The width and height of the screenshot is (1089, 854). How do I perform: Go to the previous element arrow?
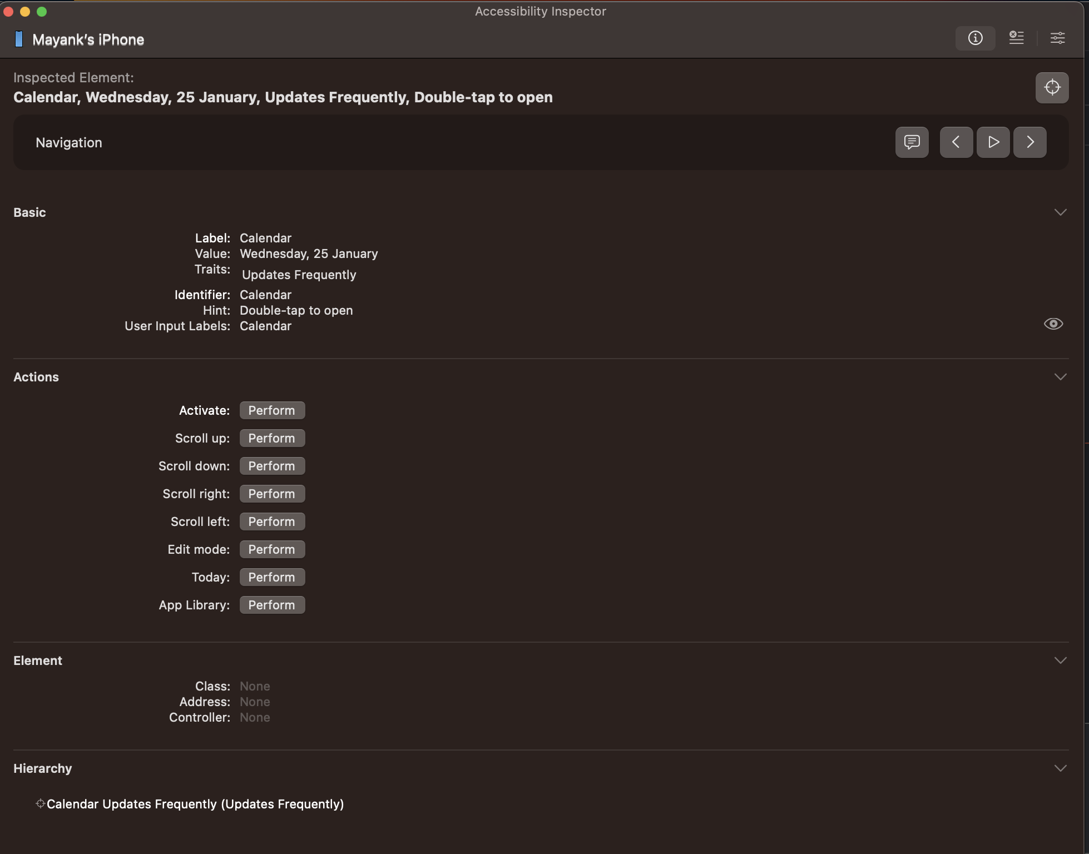tap(956, 142)
